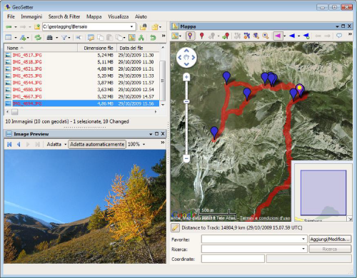Click the Adatta button in preview toolbar
Image resolution: width=357 pixels, height=278 pixels.
click(54, 144)
